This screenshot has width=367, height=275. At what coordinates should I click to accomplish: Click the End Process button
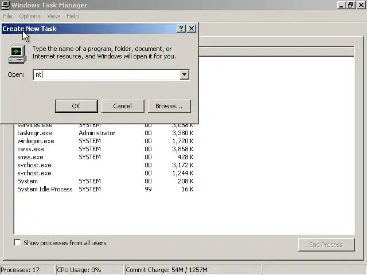click(x=326, y=245)
